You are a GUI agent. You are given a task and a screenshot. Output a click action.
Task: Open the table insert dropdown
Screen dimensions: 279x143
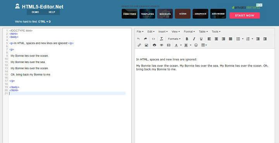pyautogui.click(x=204, y=45)
